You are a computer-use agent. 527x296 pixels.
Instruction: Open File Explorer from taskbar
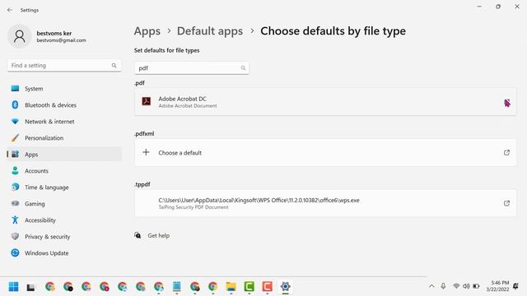(x=231, y=287)
